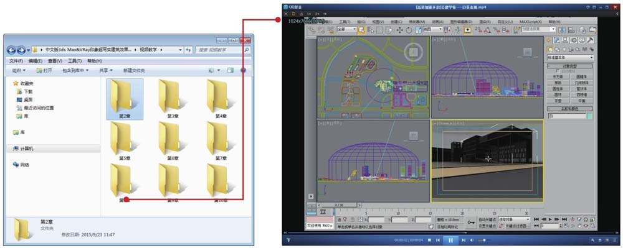Click the object color swatch next to name field
This screenshot has height=248, width=623.
(x=589, y=116)
